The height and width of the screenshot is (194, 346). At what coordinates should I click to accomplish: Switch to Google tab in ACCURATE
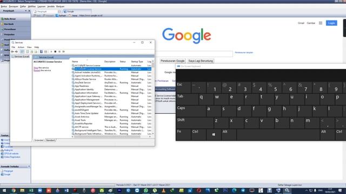77,11
